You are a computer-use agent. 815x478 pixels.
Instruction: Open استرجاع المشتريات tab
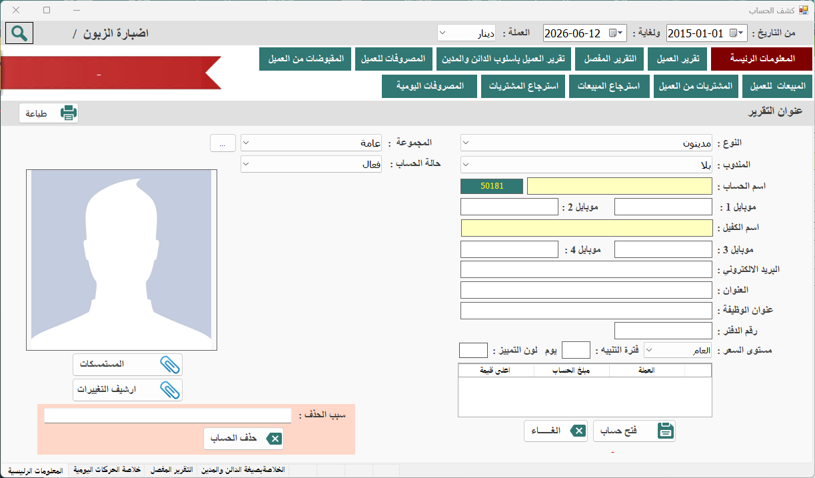(x=523, y=87)
